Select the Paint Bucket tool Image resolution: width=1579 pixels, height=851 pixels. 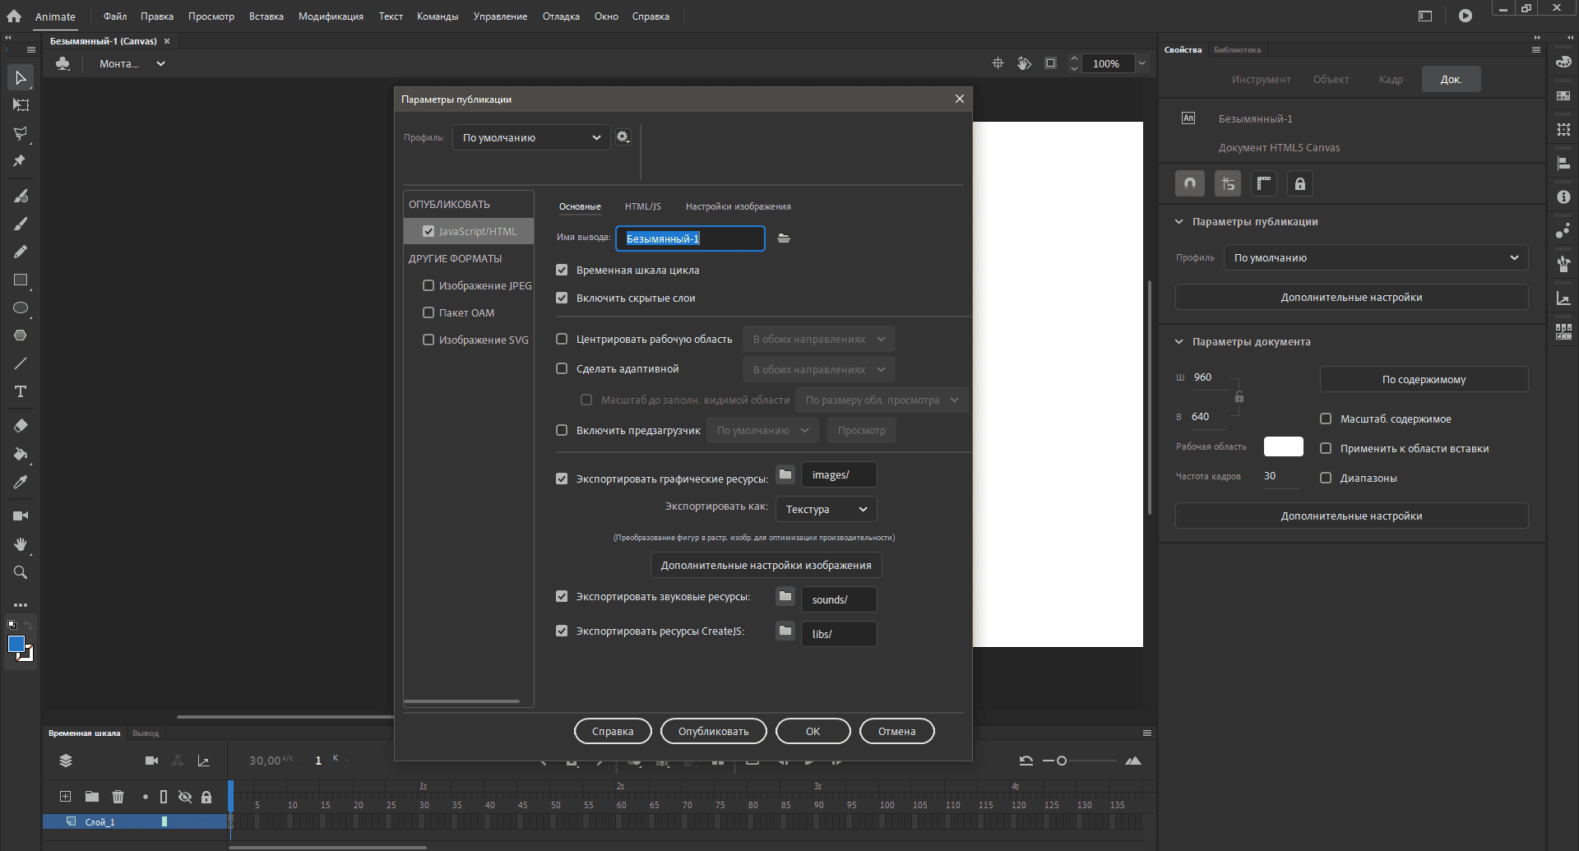click(21, 454)
